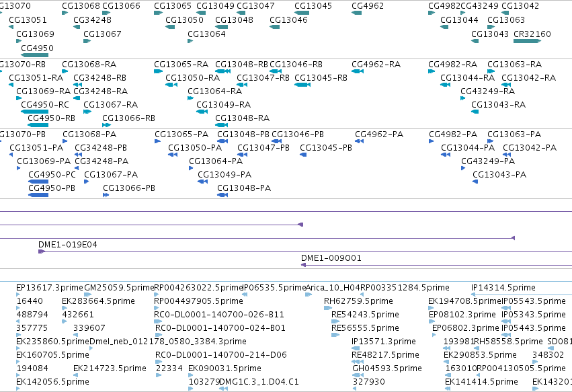Click EST RE54243.5prime
572x392 pixels.
(x=365, y=315)
